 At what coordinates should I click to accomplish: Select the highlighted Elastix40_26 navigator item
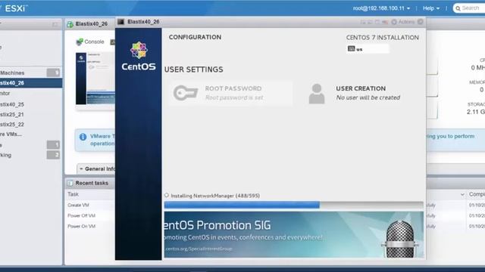point(31,83)
